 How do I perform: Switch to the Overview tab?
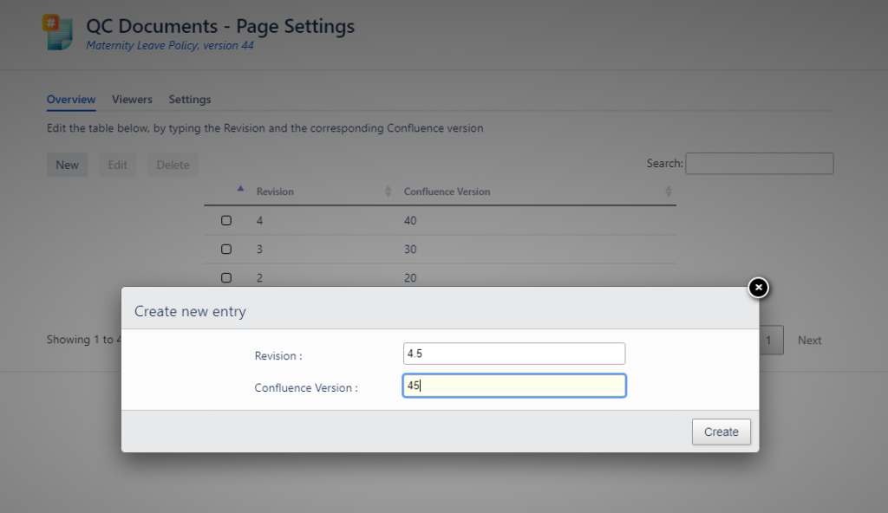pyautogui.click(x=71, y=100)
